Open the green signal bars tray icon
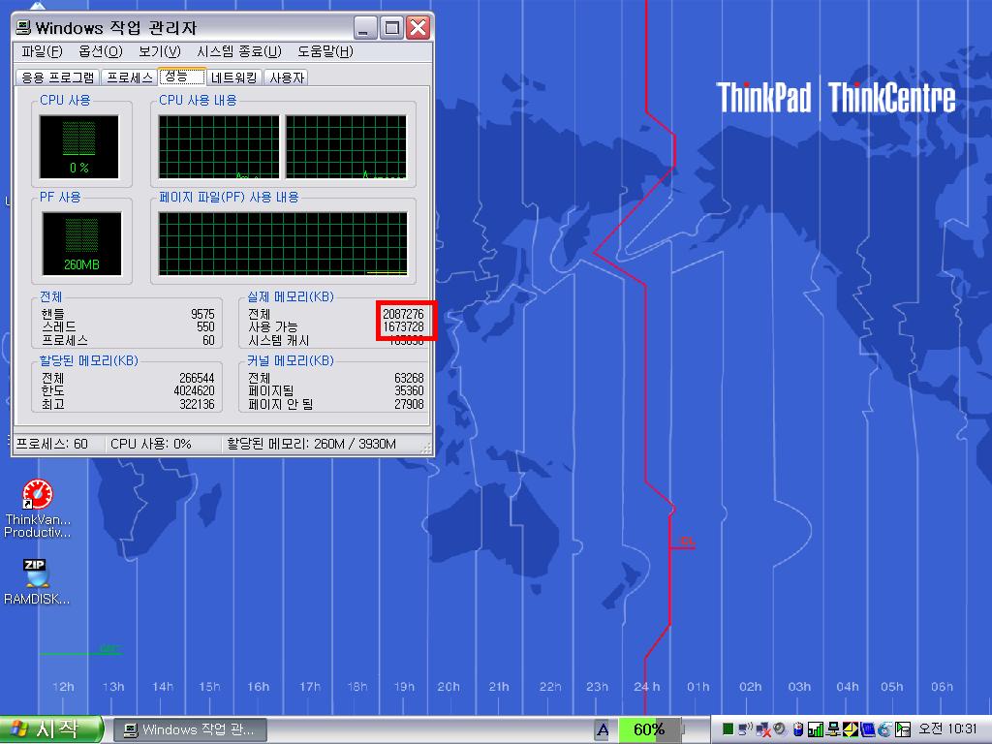 click(815, 729)
